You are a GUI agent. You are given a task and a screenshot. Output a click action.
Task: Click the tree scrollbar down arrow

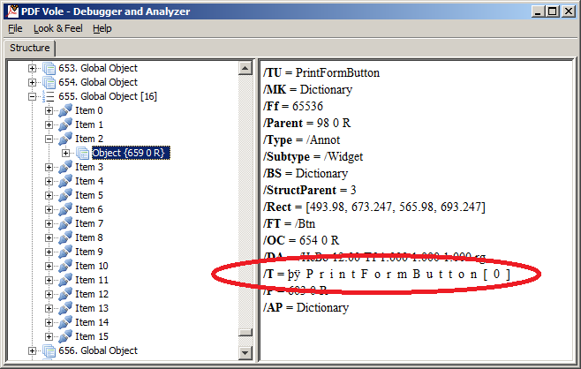pos(245,353)
